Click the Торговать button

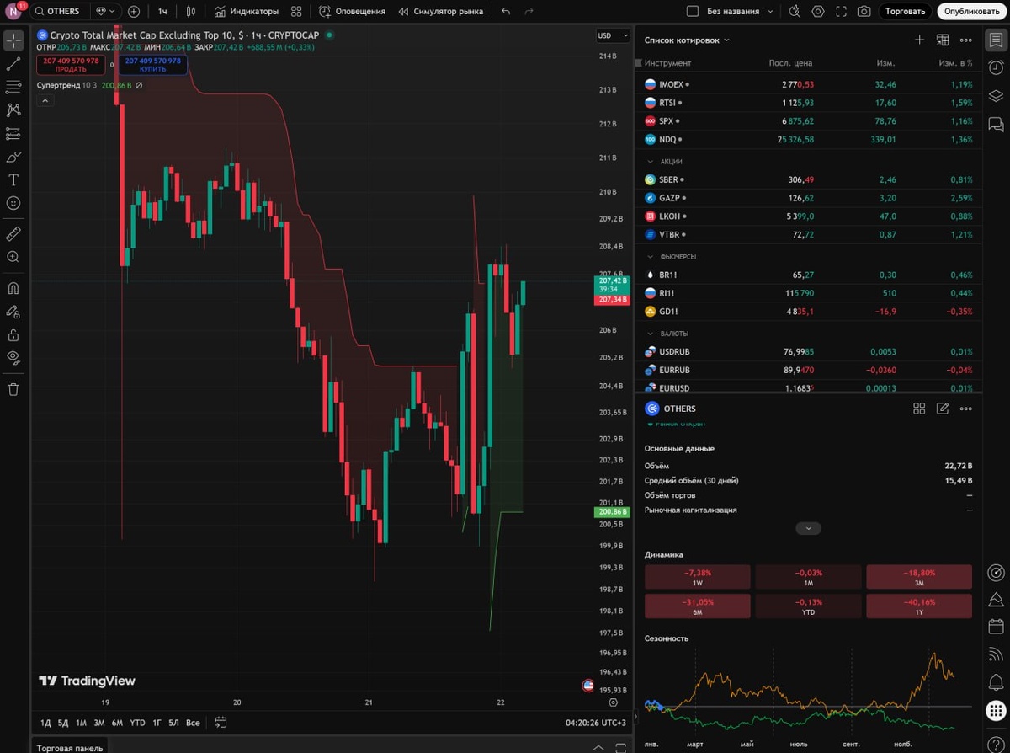click(906, 12)
